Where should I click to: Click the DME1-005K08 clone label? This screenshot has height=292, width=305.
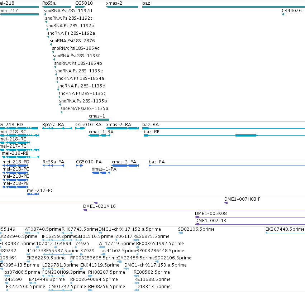pyautogui.click(x=211, y=214)
